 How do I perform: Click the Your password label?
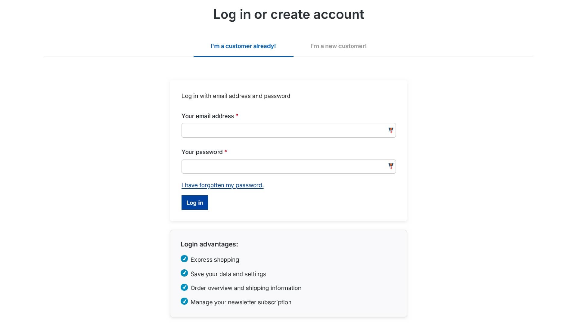tap(202, 152)
